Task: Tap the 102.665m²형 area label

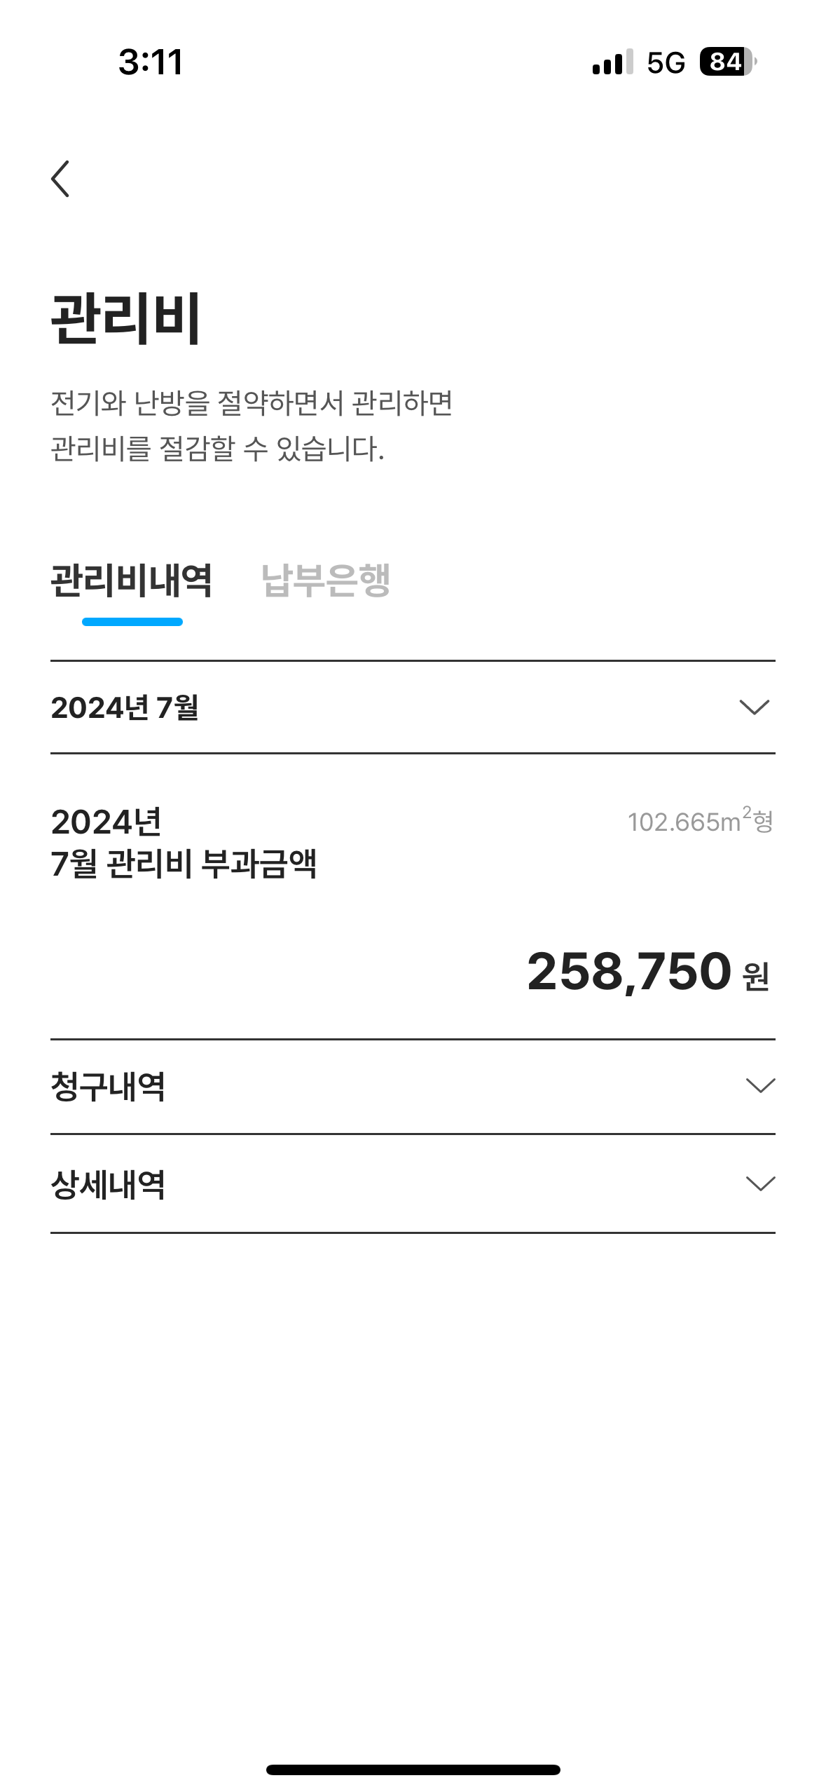Action: tap(700, 821)
